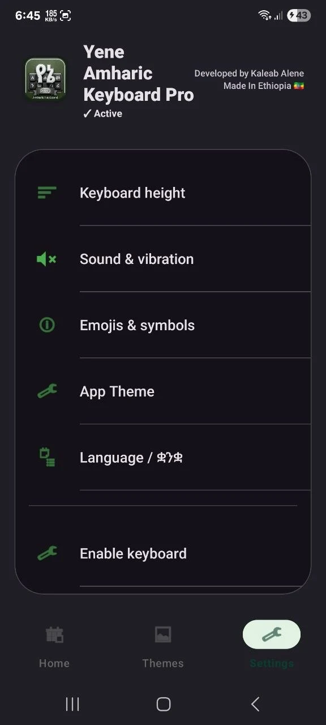Tap the Yene Amharic Keyboard app logo

coord(46,79)
